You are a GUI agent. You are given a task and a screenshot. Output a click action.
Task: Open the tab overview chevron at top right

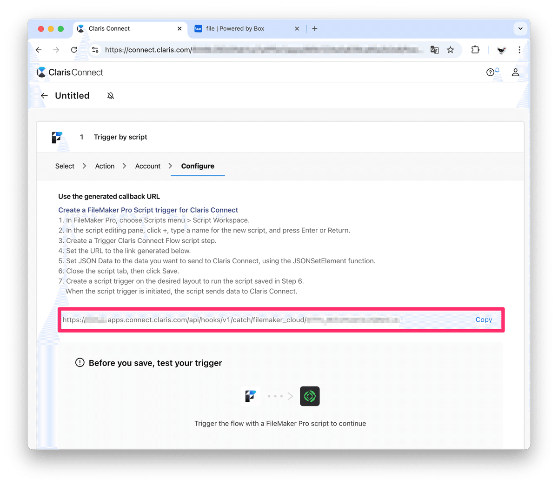tap(520, 28)
